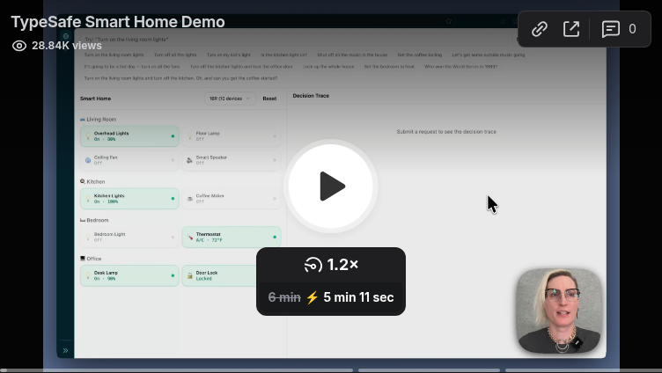Select 'Set the bedroom to heat' suggestion
Viewport: 662px width, 373px height.
coord(389,67)
